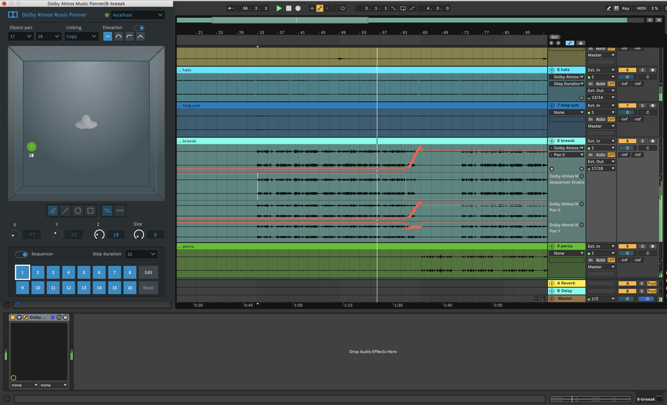Select sequencer step 12
This screenshot has height=405, width=667.
[69, 287]
